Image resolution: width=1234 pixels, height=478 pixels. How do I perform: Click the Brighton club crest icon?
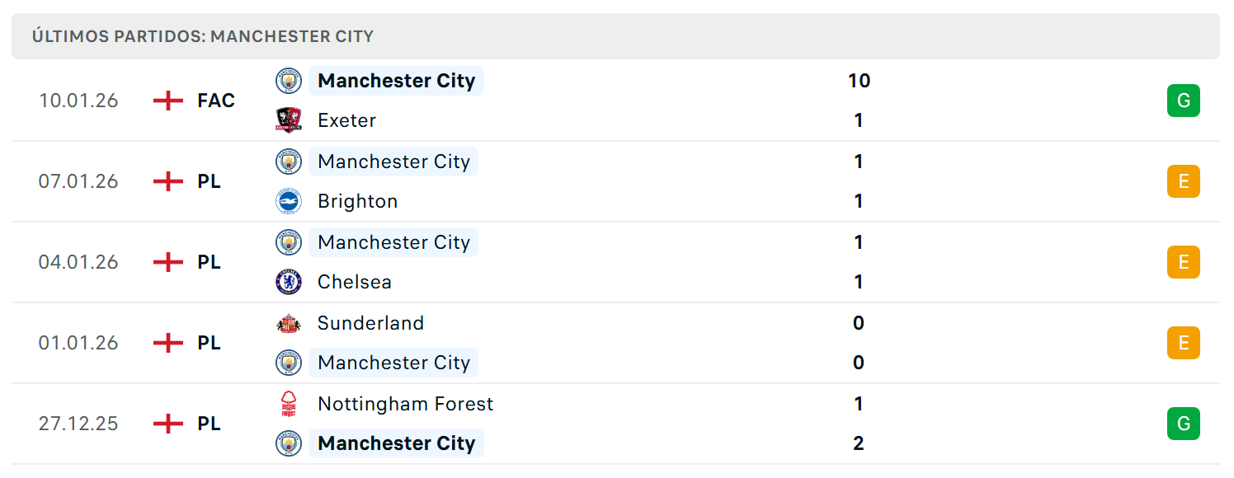289,201
